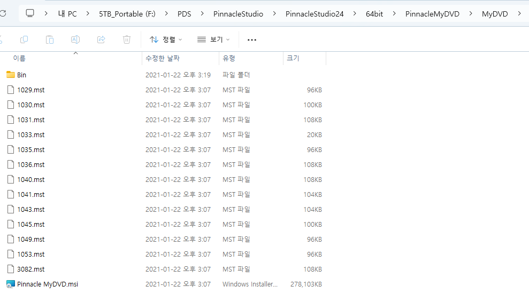
Task: Expand the chevron after PDS
Action: coord(202,13)
